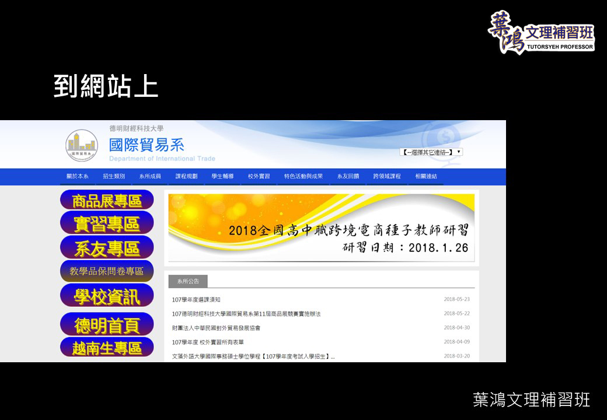The height and width of the screenshot is (420, 607).
Task: Click the 2018 跨境電商種子教師研習 banner
Action: [x=321, y=228]
